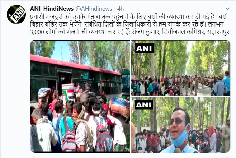Open the photo of man with blue mask
This screenshot has height=158, width=236.
tap(180, 125)
